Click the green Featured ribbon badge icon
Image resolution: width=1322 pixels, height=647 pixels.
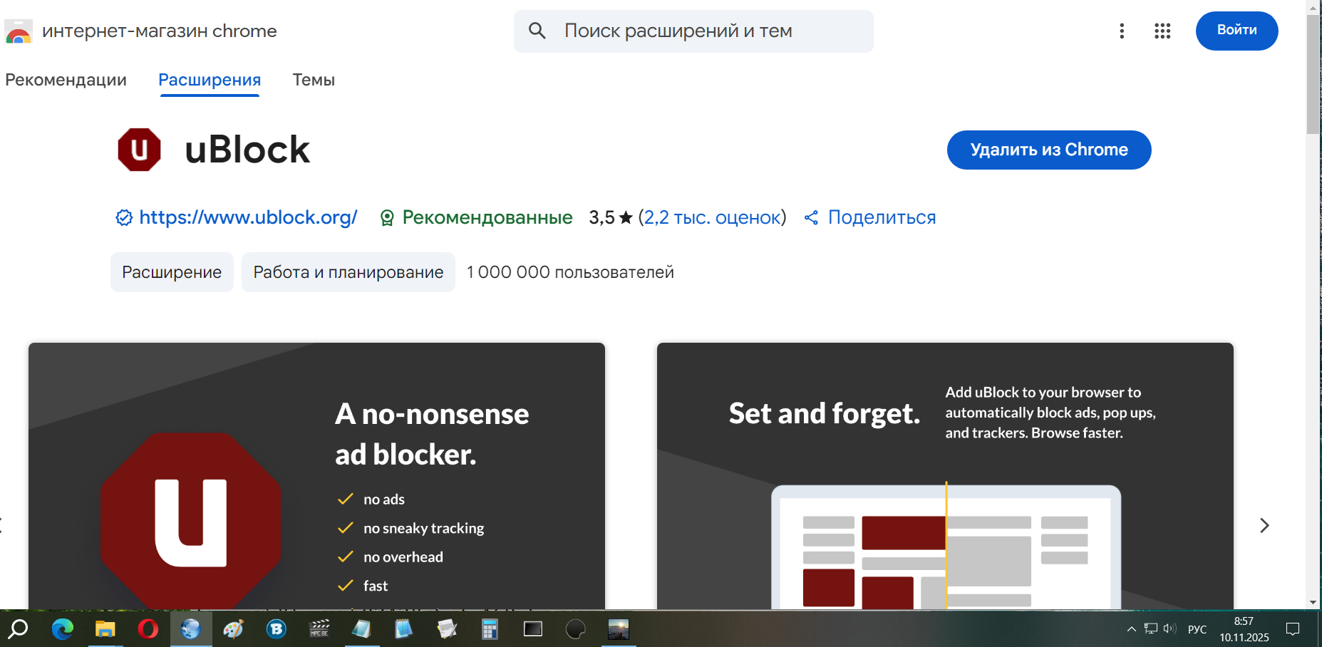pyautogui.click(x=387, y=218)
